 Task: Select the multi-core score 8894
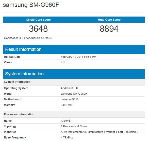tap(109, 29)
